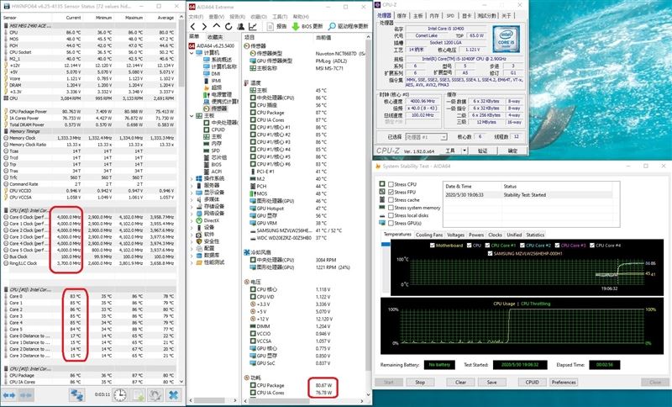Click Stop button in Stability Test
The image size is (672, 407).
pos(420,382)
